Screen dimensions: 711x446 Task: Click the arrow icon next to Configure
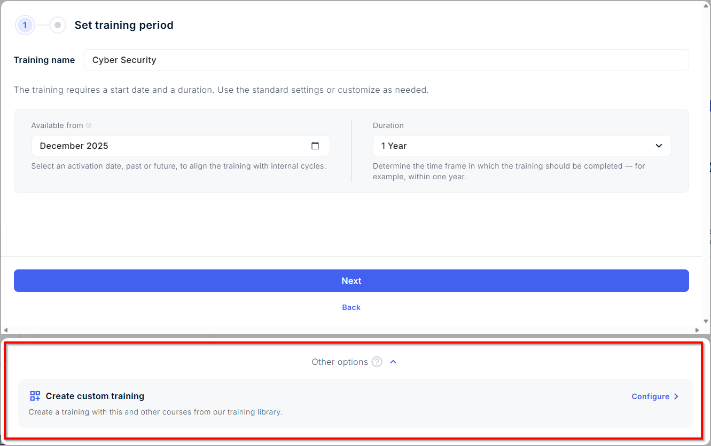point(676,396)
